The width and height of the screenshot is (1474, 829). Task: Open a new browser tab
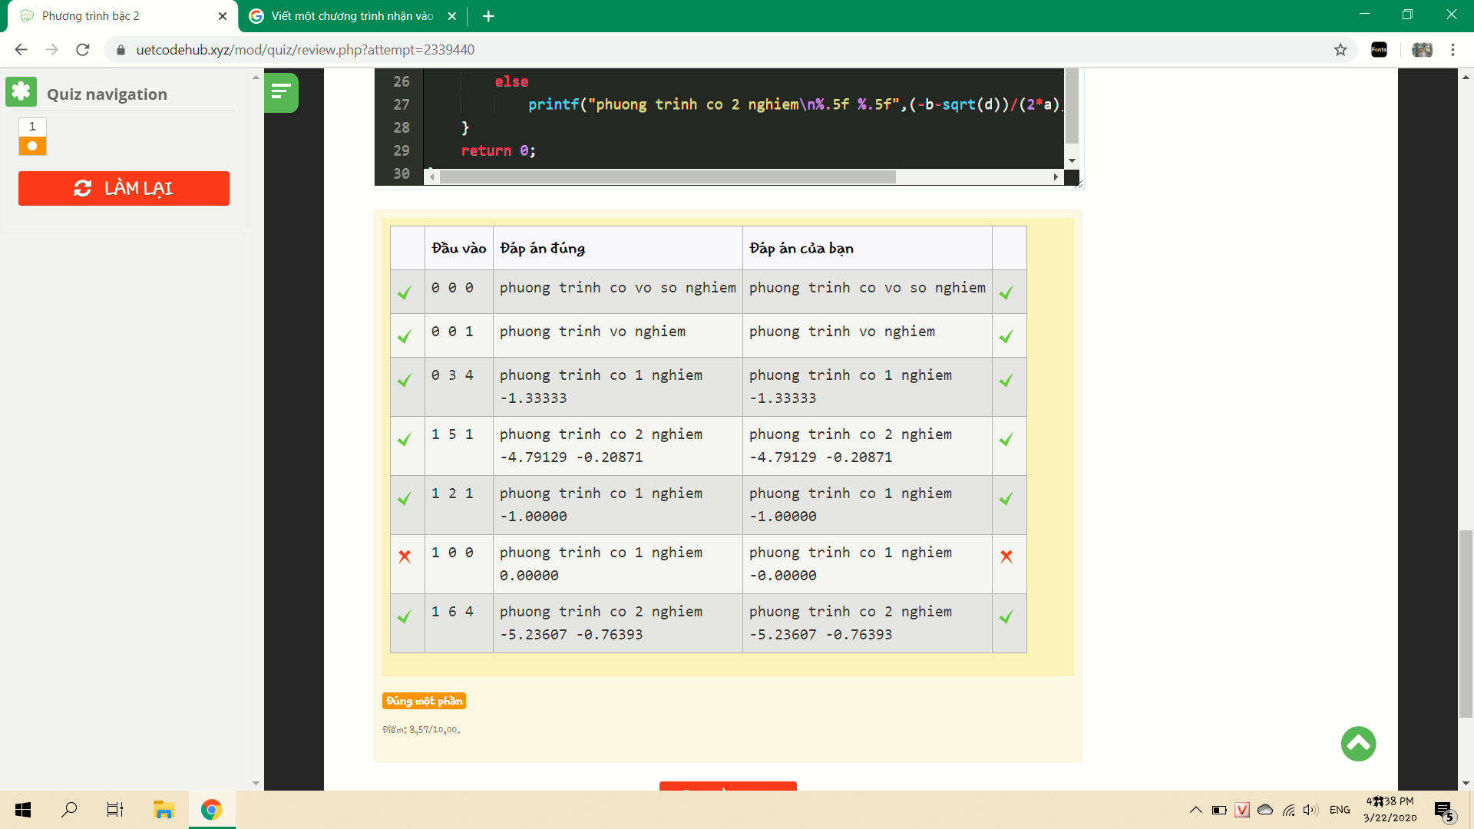tap(488, 16)
